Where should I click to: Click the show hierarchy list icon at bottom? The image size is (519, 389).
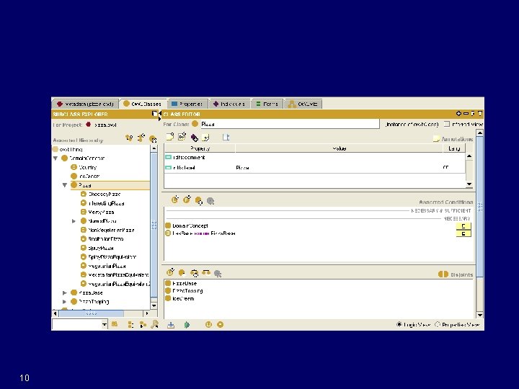pyautogui.click(x=130, y=324)
